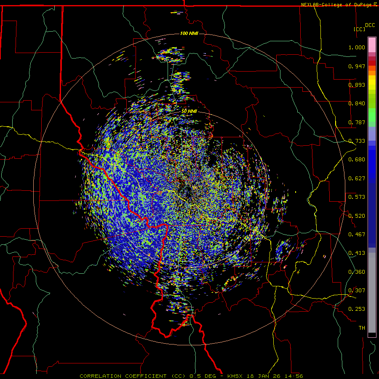
Task: Click the 0.893 color scale label
Action: [357, 85]
